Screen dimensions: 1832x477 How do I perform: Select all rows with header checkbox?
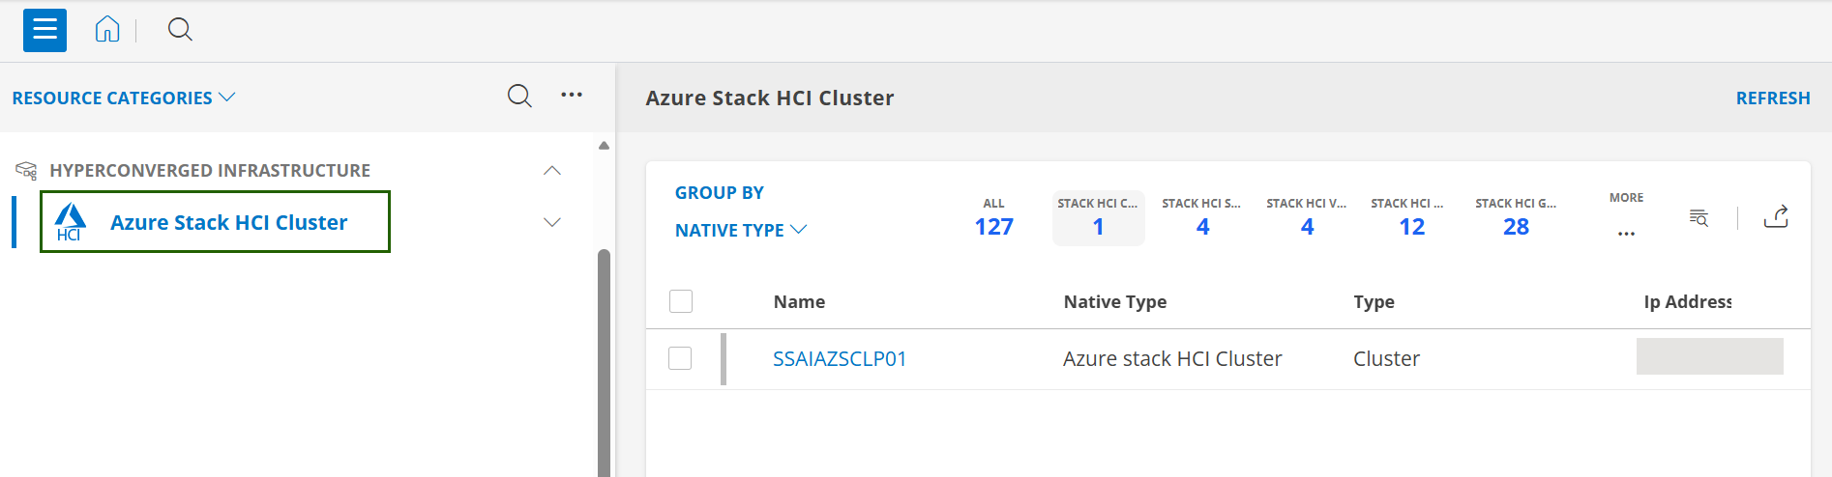pos(681,301)
